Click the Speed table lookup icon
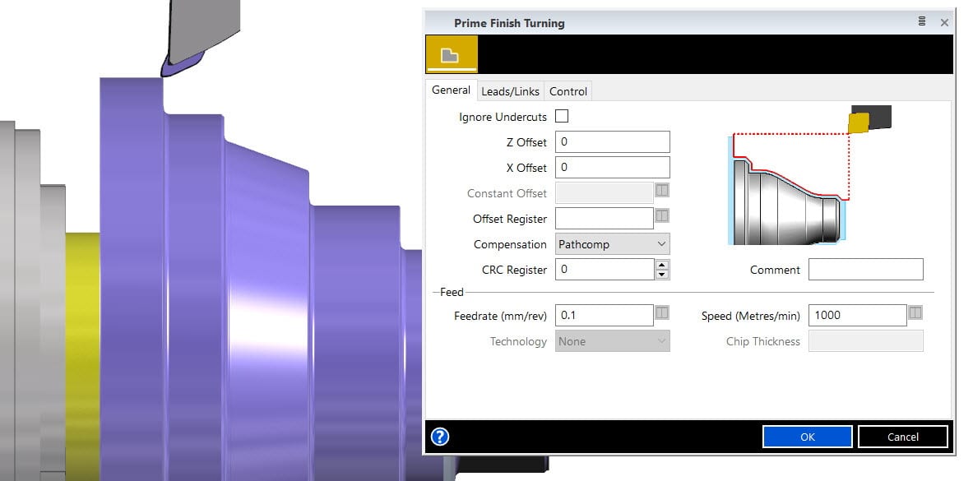Viewport: 973px width, 481px height. [x=915, y=313]
